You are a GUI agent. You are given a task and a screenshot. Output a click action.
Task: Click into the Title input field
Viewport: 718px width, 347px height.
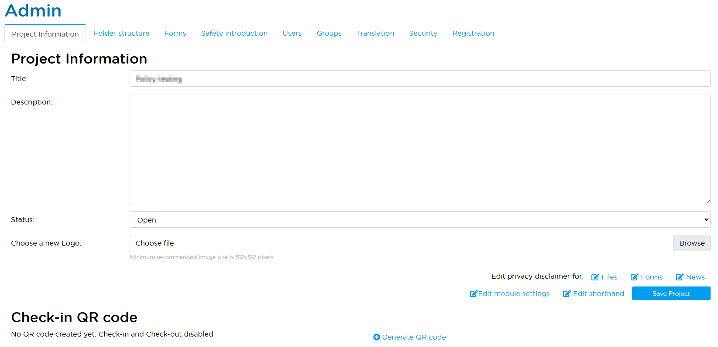(x=419, y=79)
